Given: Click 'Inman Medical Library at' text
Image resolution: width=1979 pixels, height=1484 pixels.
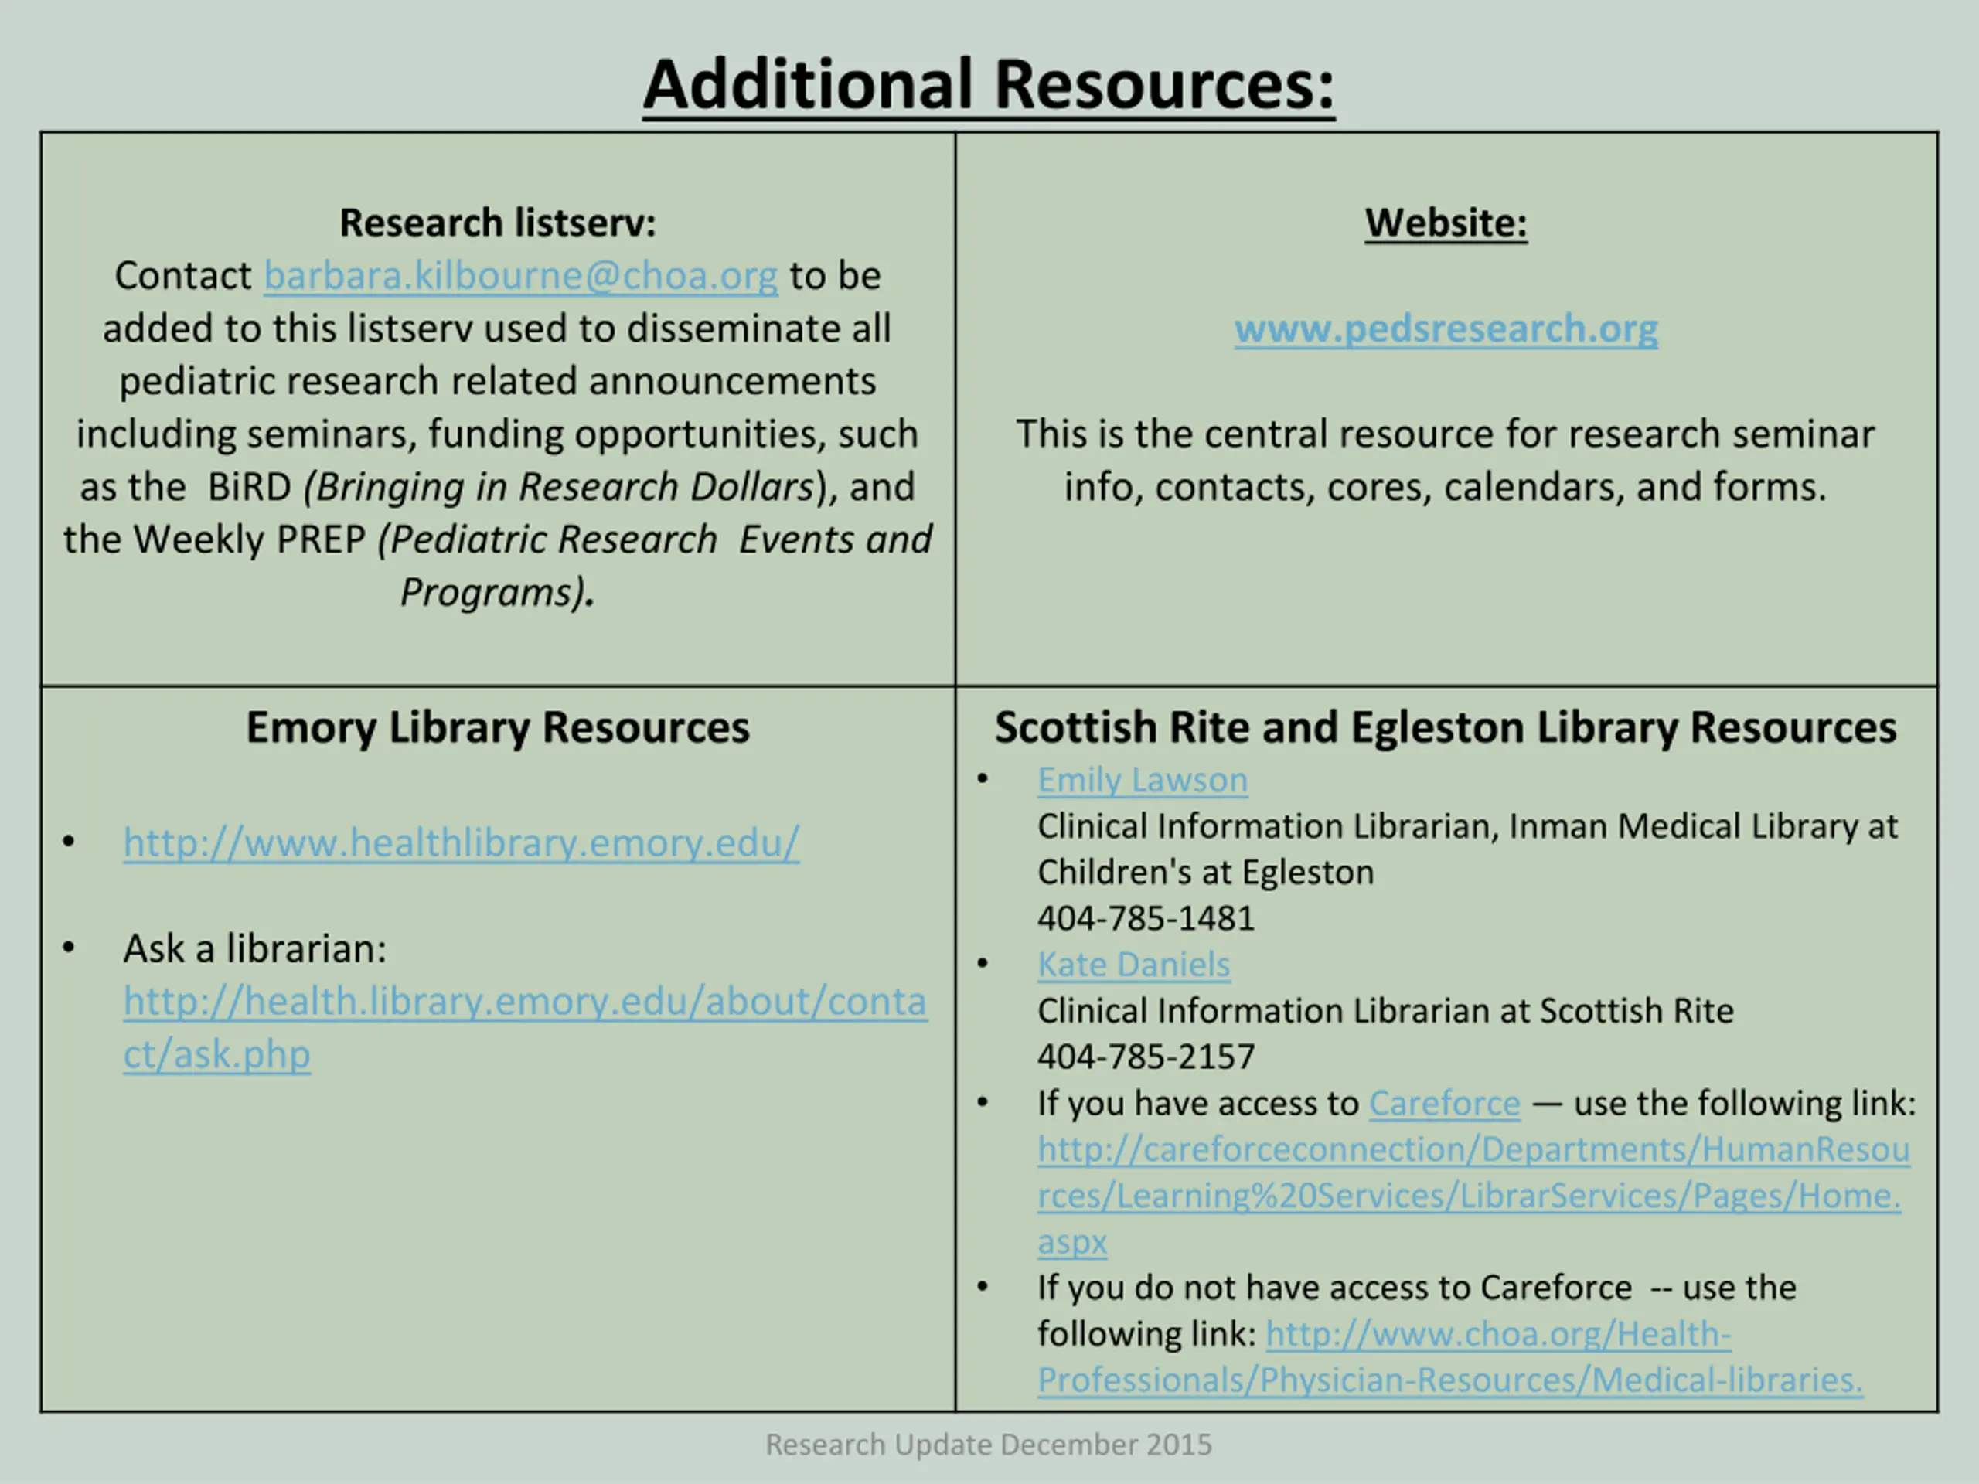Looking at the screenshot, I should 1704,826.
